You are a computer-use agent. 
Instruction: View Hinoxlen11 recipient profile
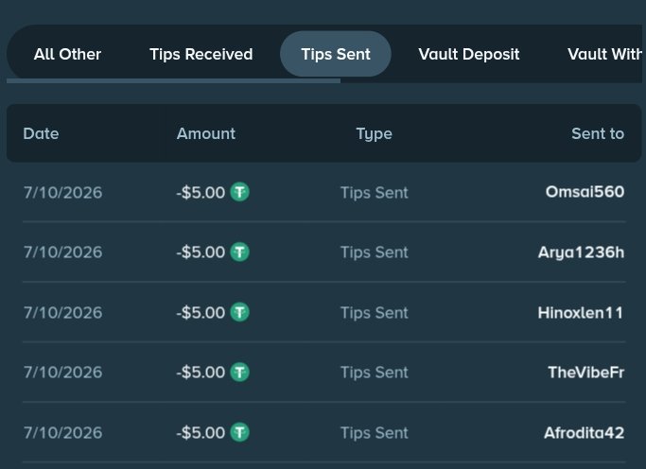pos(581,313)
